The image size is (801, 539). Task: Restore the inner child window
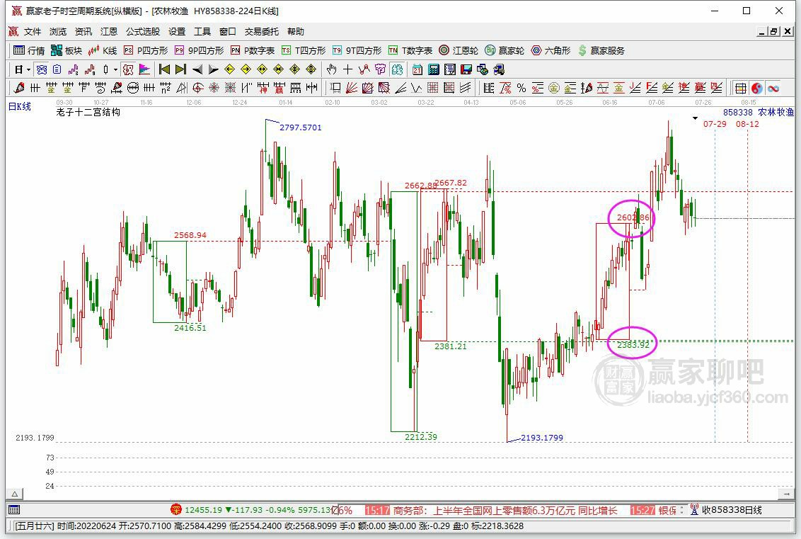[x=774, y=32]
